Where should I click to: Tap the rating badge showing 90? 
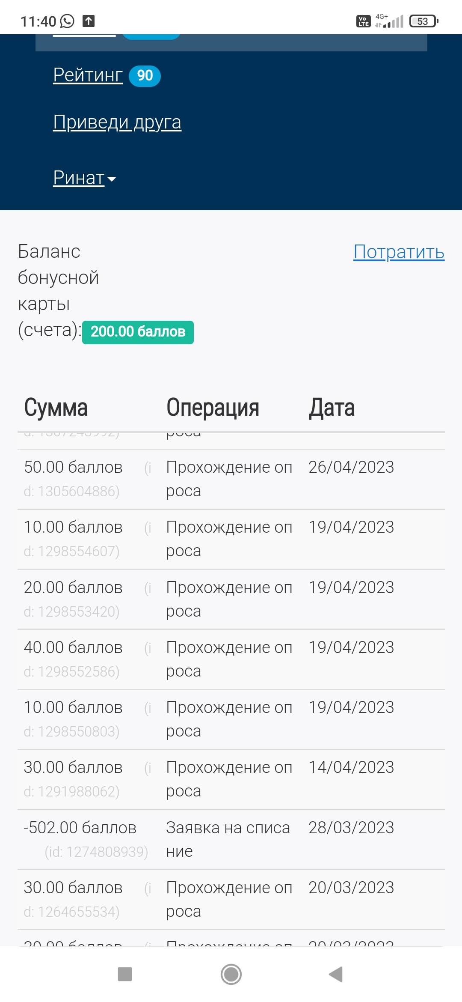pos(145,76)
